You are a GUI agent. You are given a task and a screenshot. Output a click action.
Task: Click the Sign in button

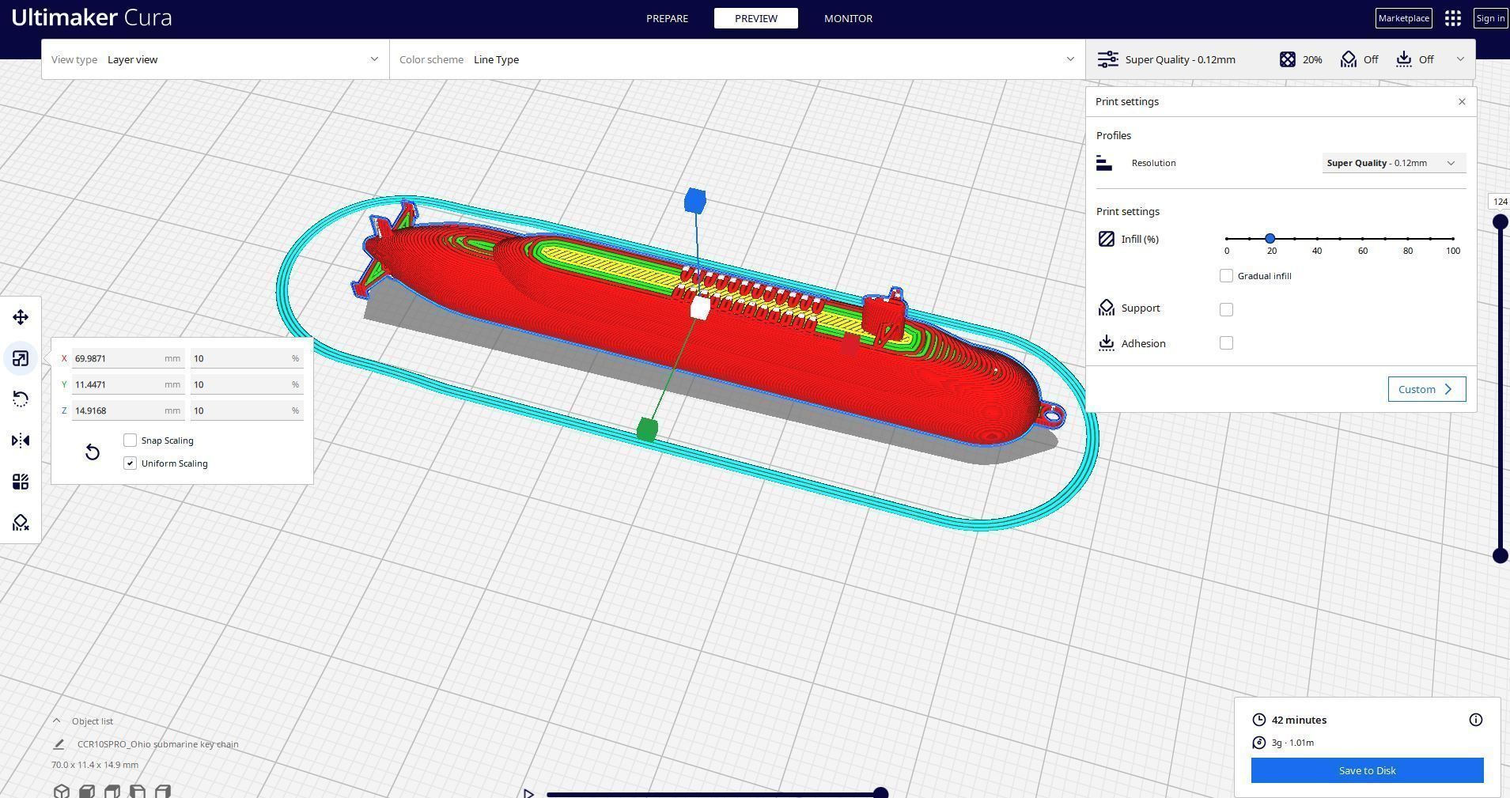1490,18
